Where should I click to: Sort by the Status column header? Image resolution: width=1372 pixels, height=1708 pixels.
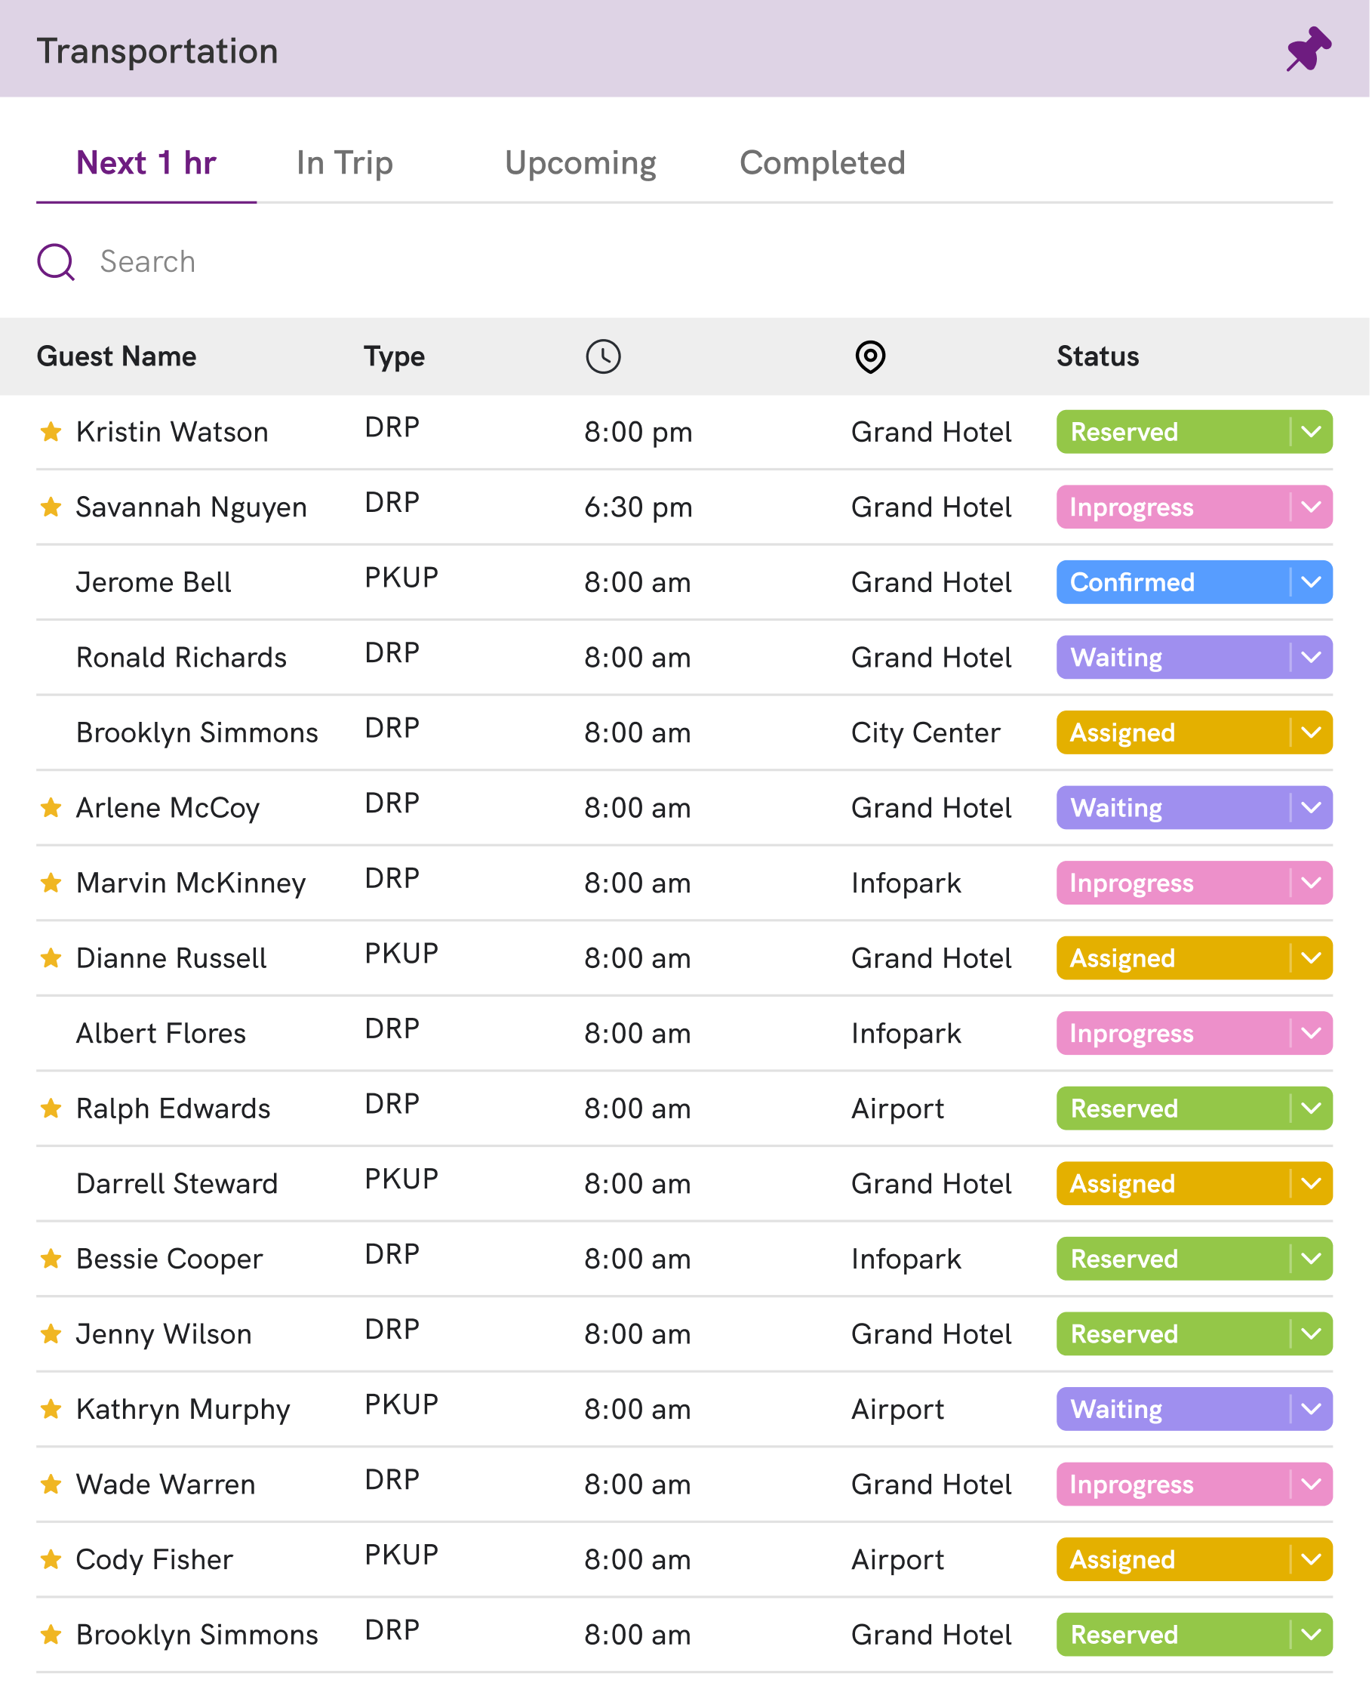pyautogui.click(x=1098, y=356)
